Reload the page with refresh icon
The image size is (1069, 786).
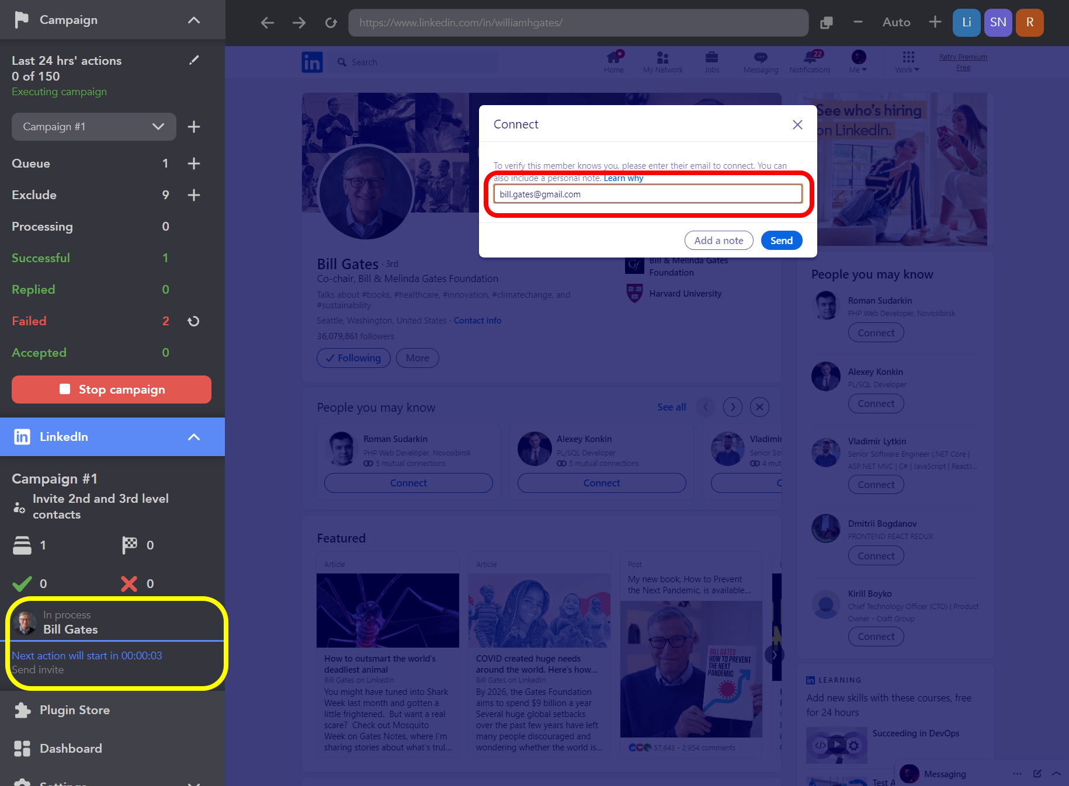click(x=331, y=23)
